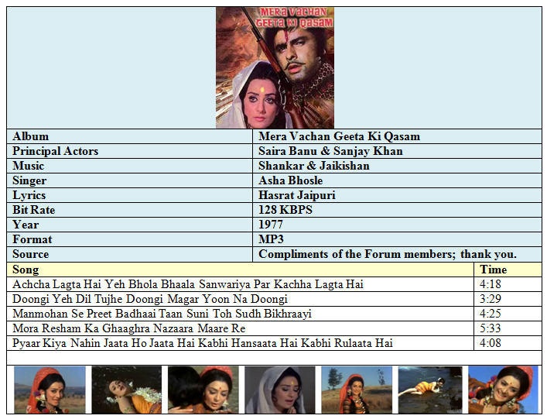Click the year value '1977'
This screenshot has width=547, height=419.
(x=270, y=224)
